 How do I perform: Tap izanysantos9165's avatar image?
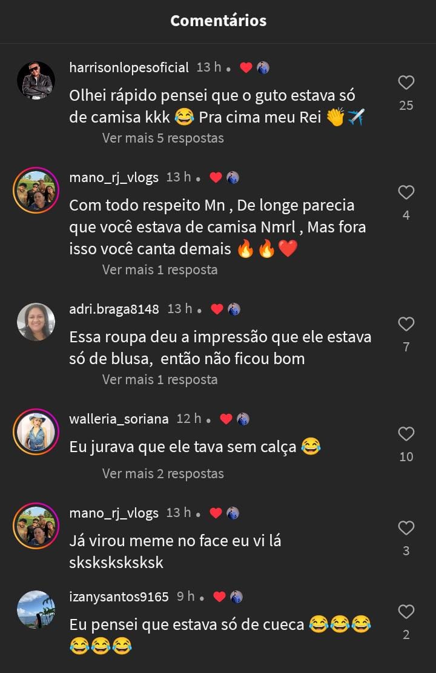coord(36,609)
